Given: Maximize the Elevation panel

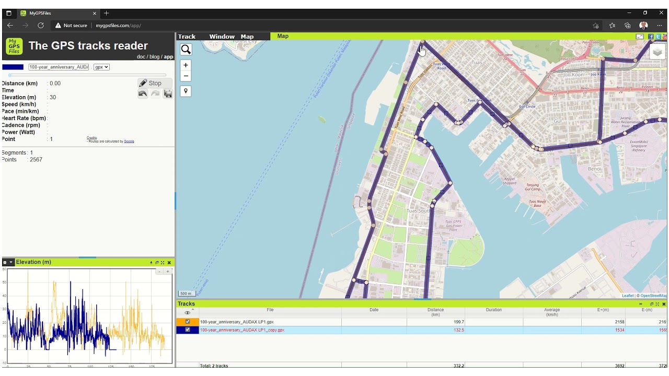Looking at the screenshot, I should pos(163,263).
